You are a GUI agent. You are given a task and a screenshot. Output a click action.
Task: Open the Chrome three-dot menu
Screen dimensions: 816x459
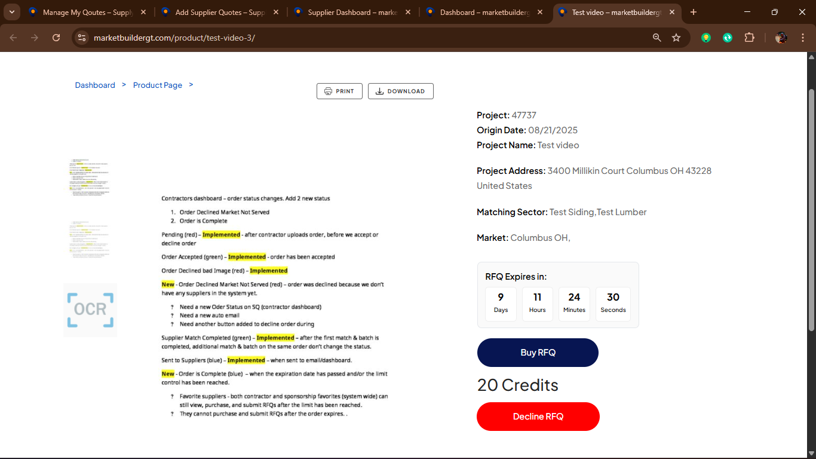point(803,38)
